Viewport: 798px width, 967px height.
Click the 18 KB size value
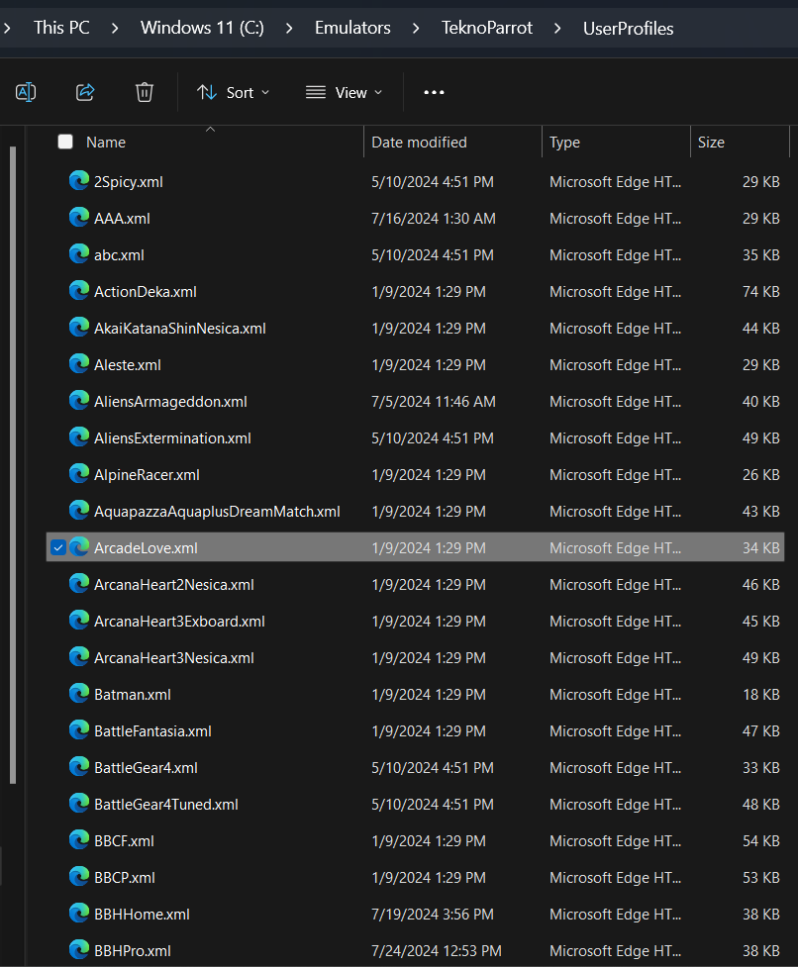(x=761, y=695)
